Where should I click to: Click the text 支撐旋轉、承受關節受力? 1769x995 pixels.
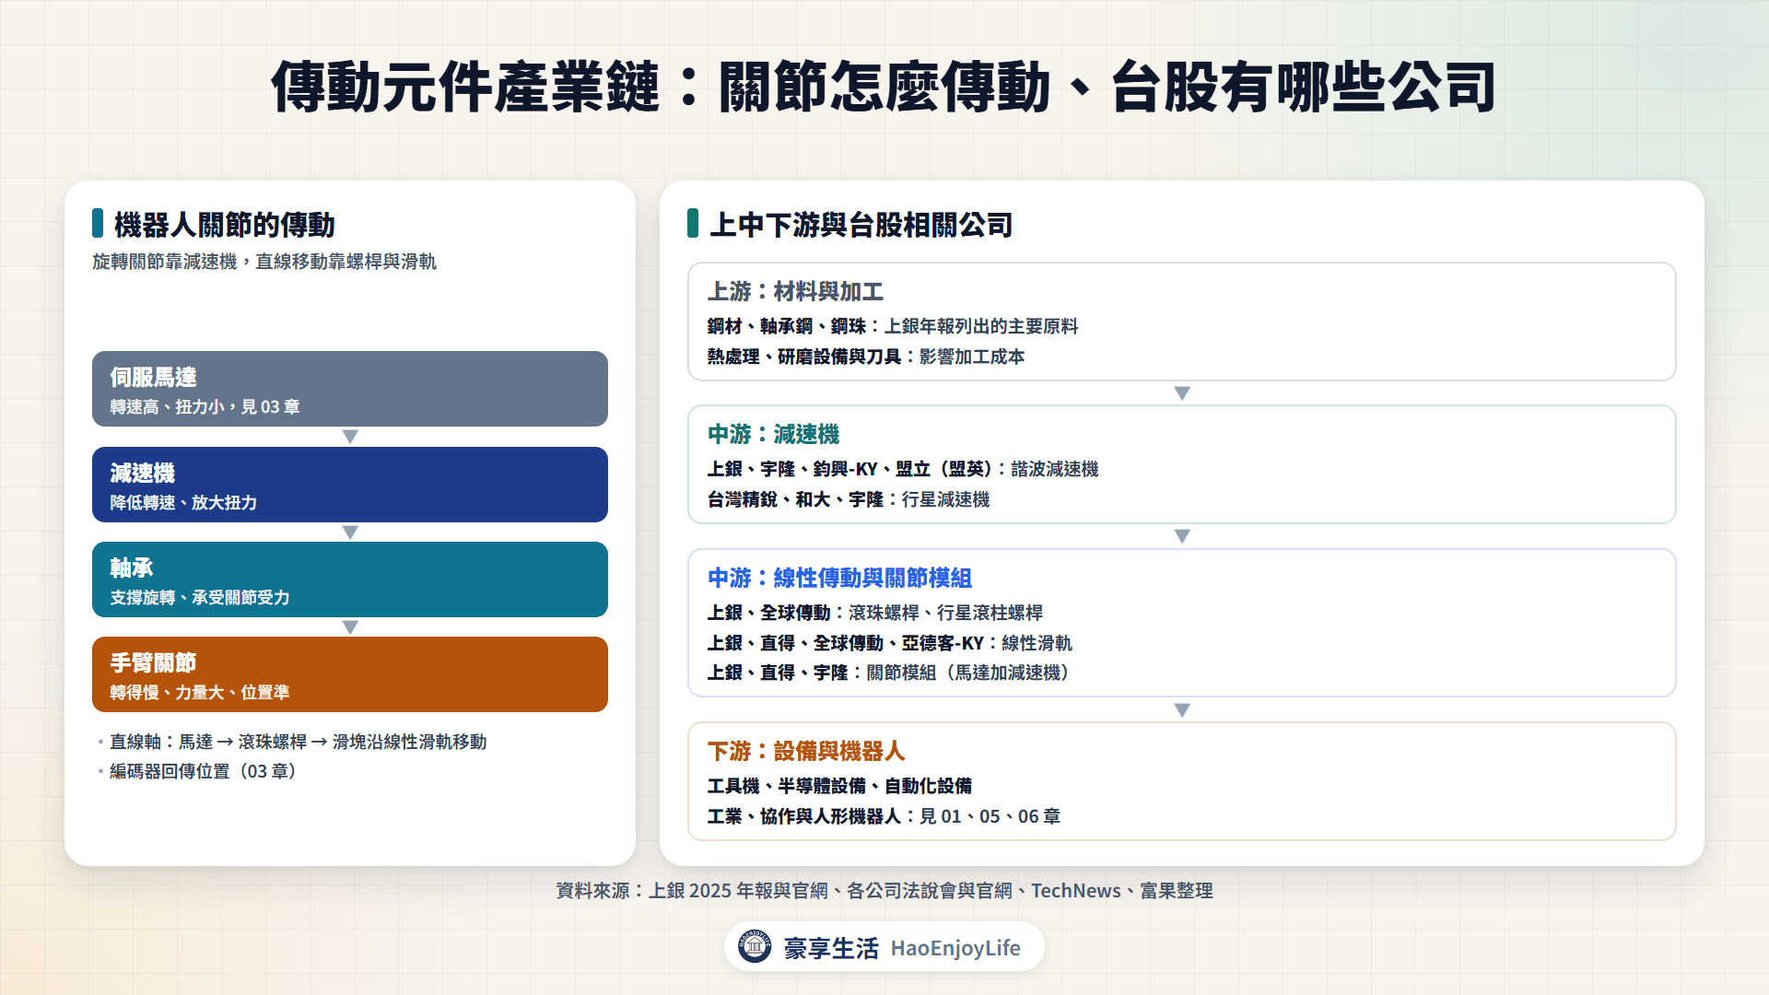click(200, 598)
